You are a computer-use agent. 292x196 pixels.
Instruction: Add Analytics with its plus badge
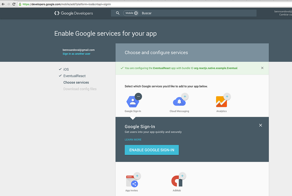pos(227,96)
